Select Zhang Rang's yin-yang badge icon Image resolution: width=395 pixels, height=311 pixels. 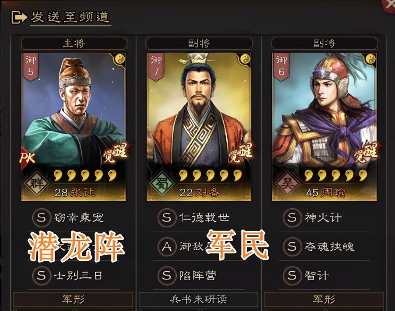pyautogui.click(x=120, y=59)
